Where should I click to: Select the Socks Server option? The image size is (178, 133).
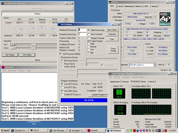coord(62,66)
